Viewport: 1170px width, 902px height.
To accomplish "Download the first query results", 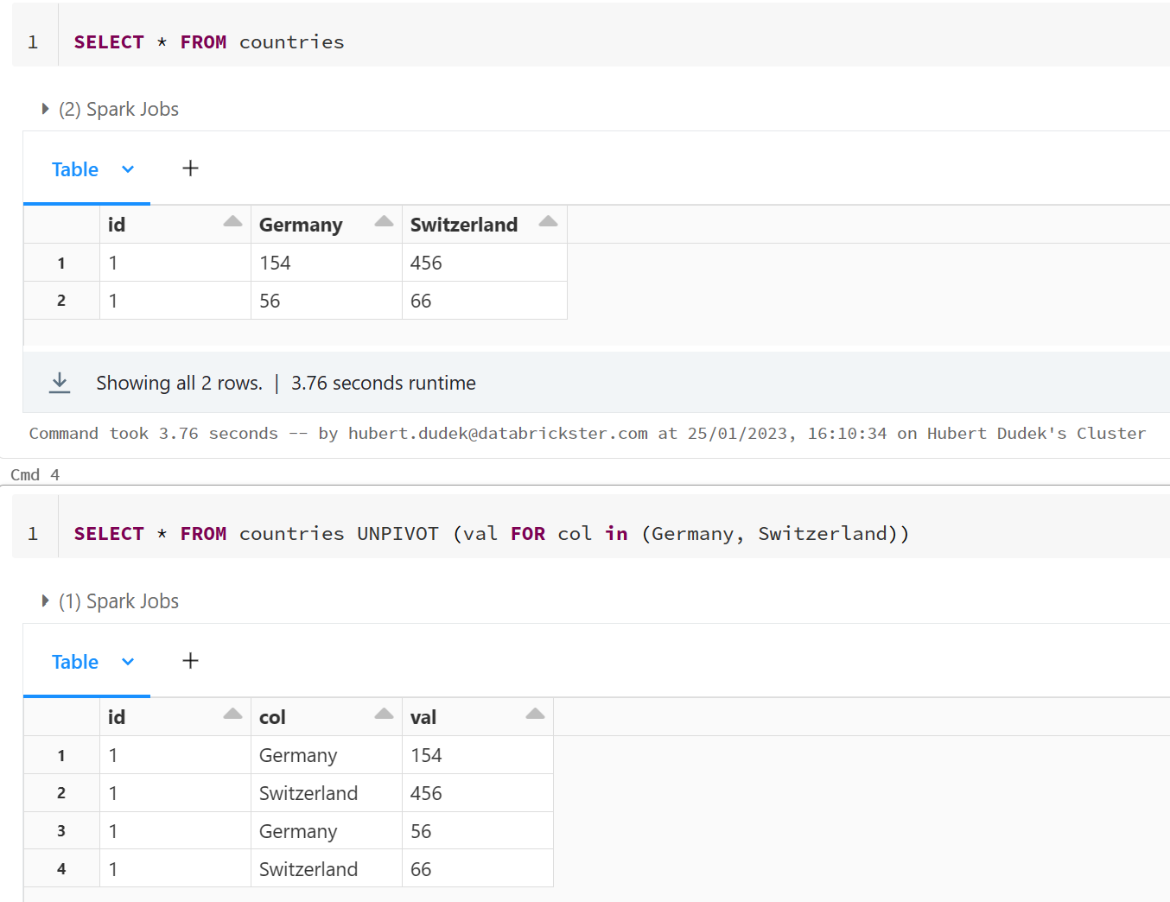I will [x=60, y=383].
